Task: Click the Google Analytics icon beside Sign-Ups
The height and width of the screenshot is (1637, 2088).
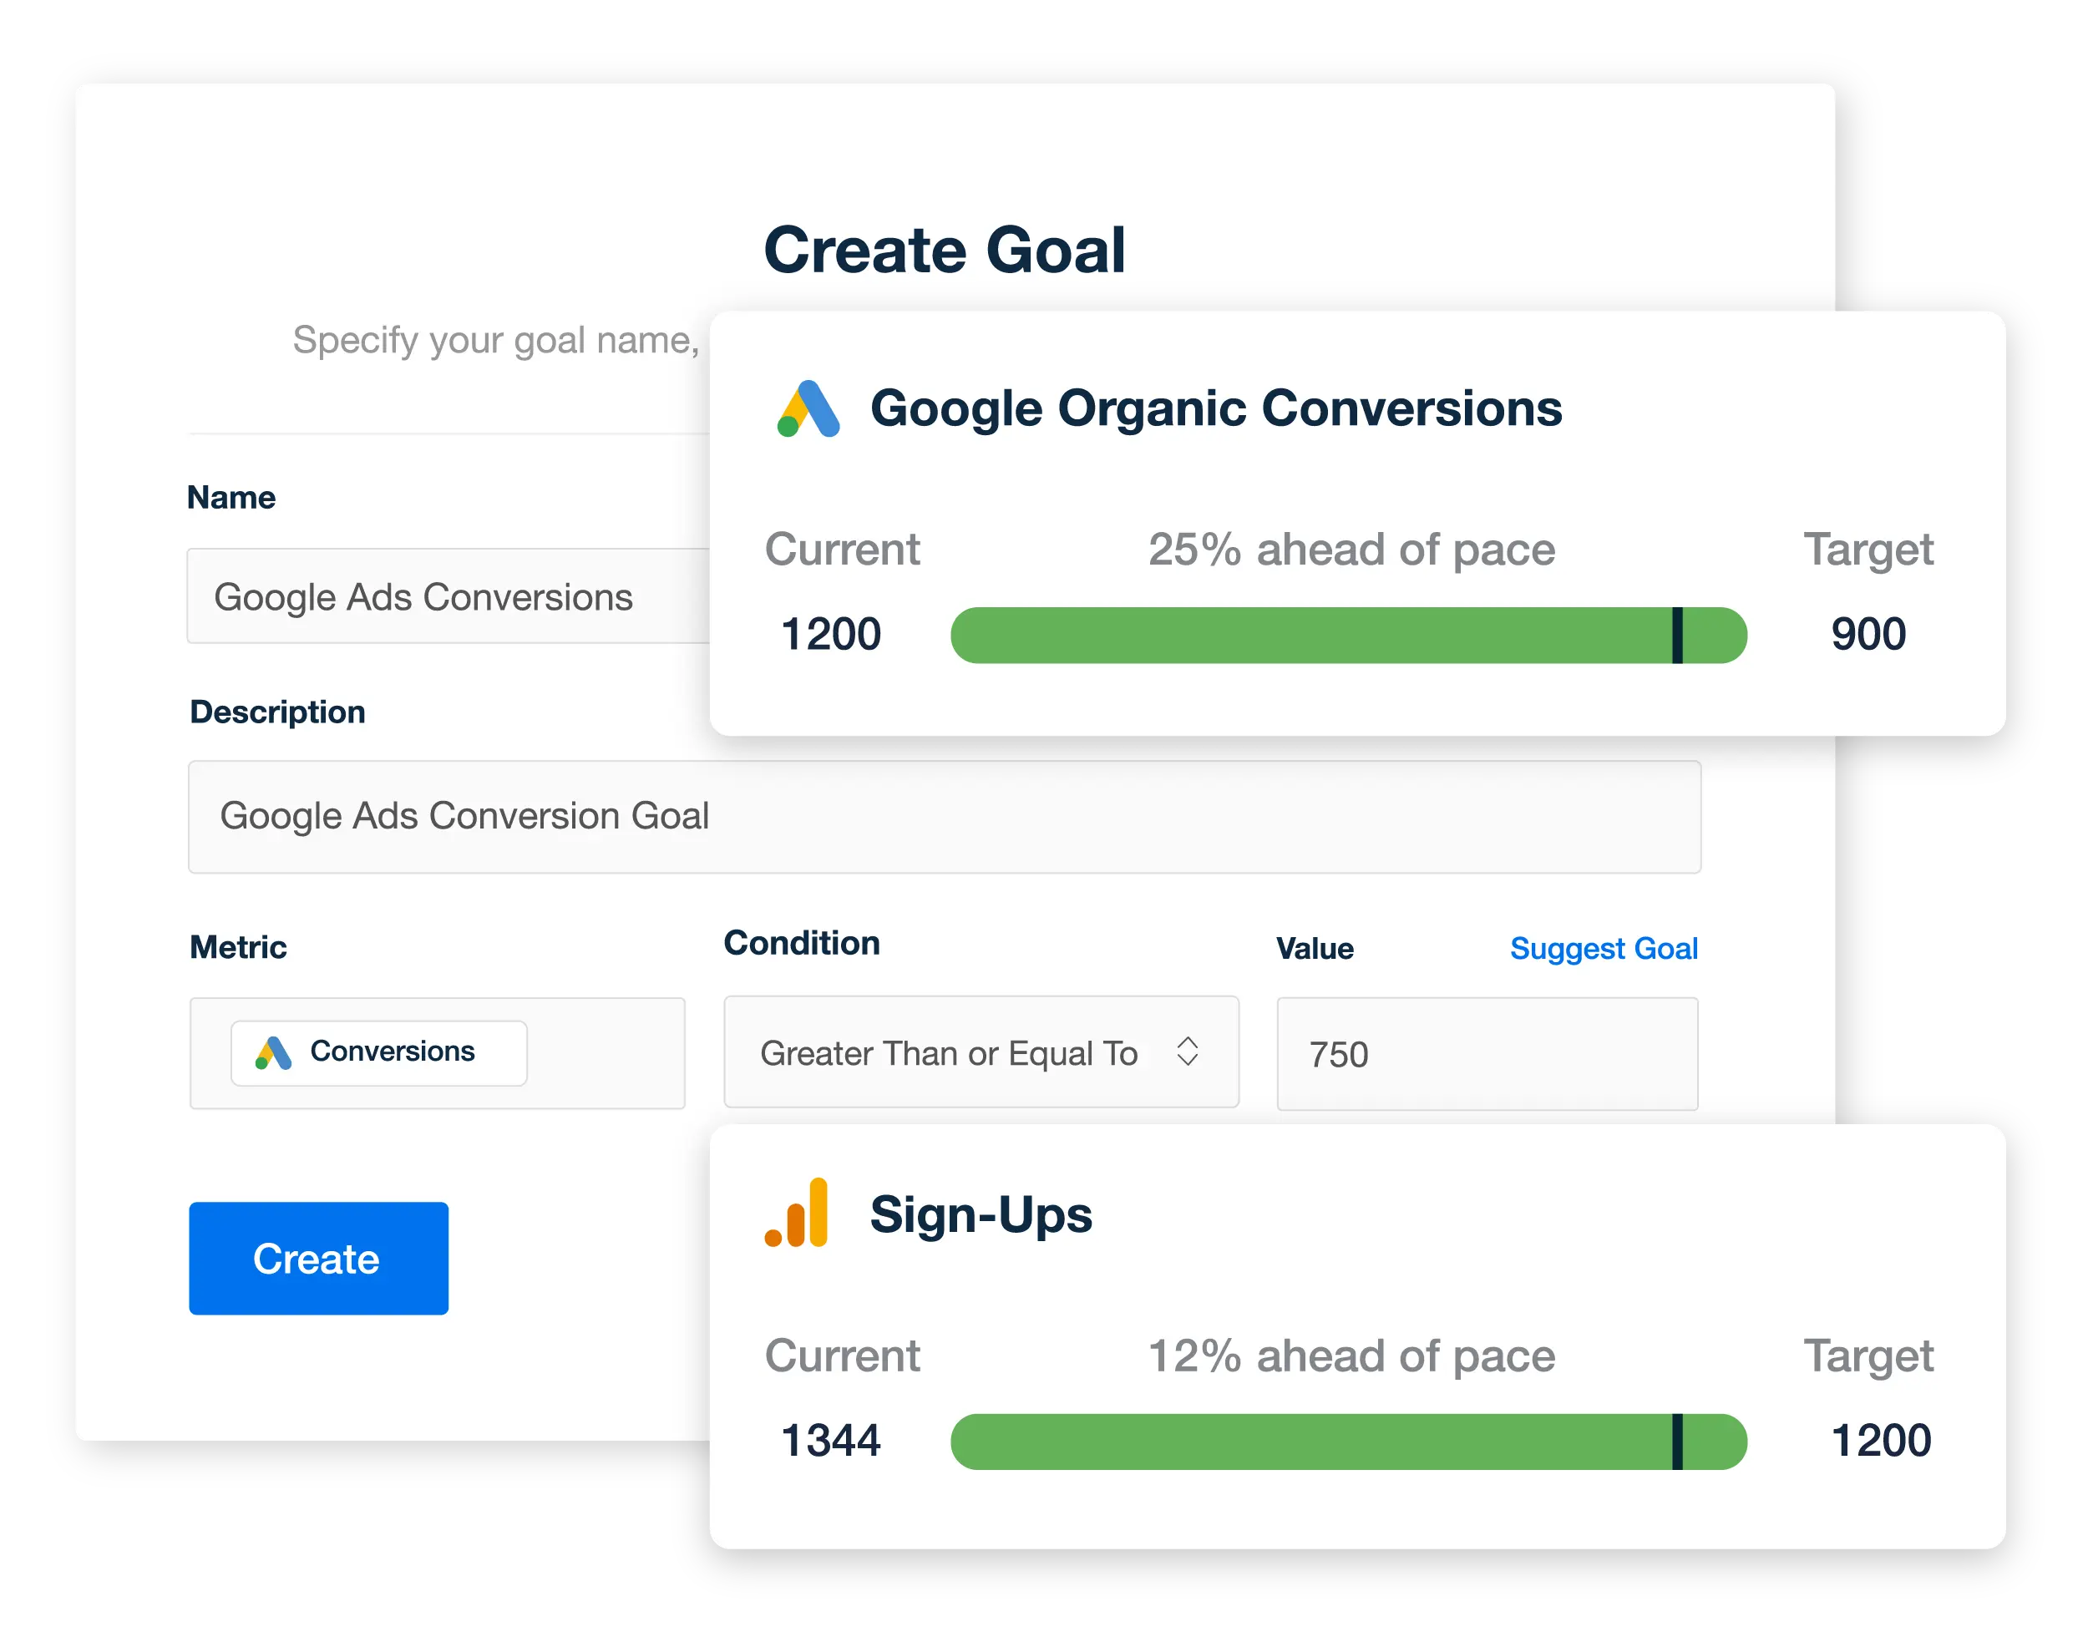Action: click(796, 1214)
